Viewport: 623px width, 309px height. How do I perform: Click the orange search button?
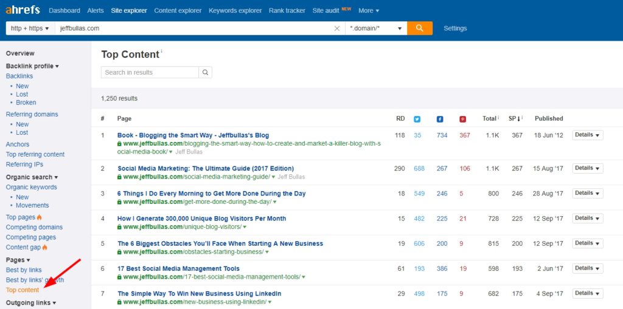(x=420, y=28)
